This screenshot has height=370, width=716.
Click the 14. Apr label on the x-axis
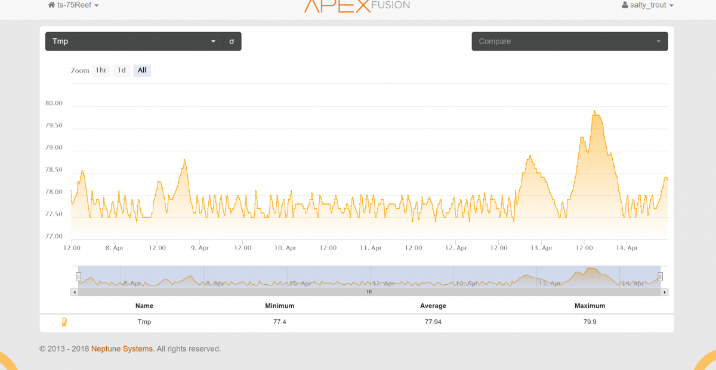627,247
